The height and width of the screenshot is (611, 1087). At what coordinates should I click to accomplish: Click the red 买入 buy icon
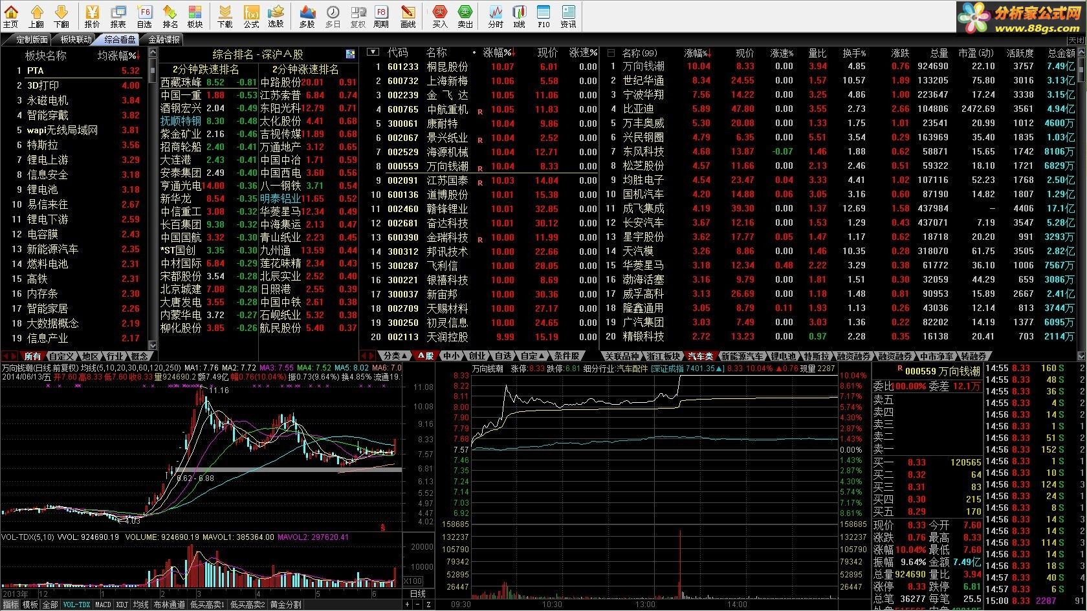point(440,16)
